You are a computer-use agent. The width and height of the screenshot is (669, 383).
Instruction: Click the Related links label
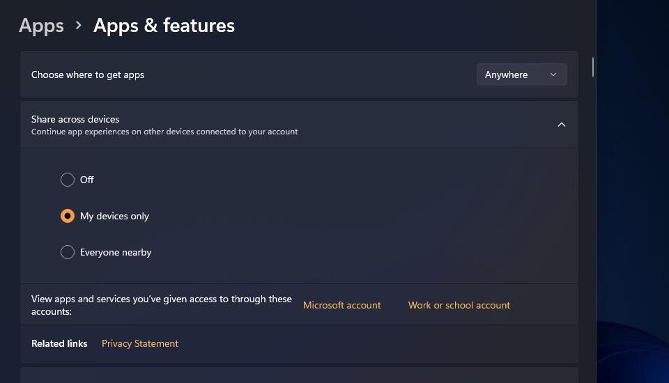[59, 343]
